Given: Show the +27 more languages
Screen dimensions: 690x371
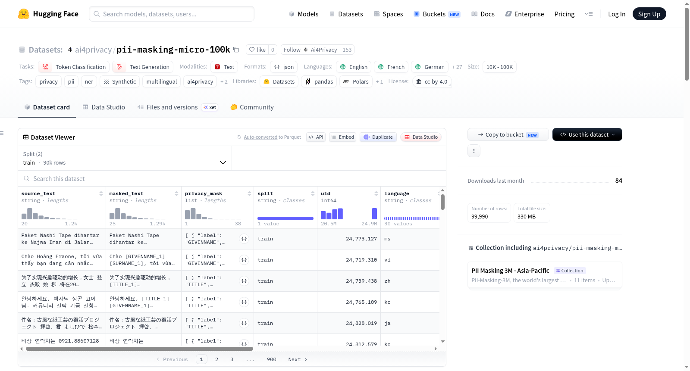Looking at the screenshot, I should pyautogui.click(x=457, y=67).
